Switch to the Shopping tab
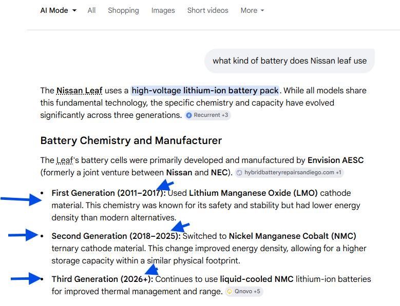The height and width of the screenshot is (306, 400). click(123, 10)
